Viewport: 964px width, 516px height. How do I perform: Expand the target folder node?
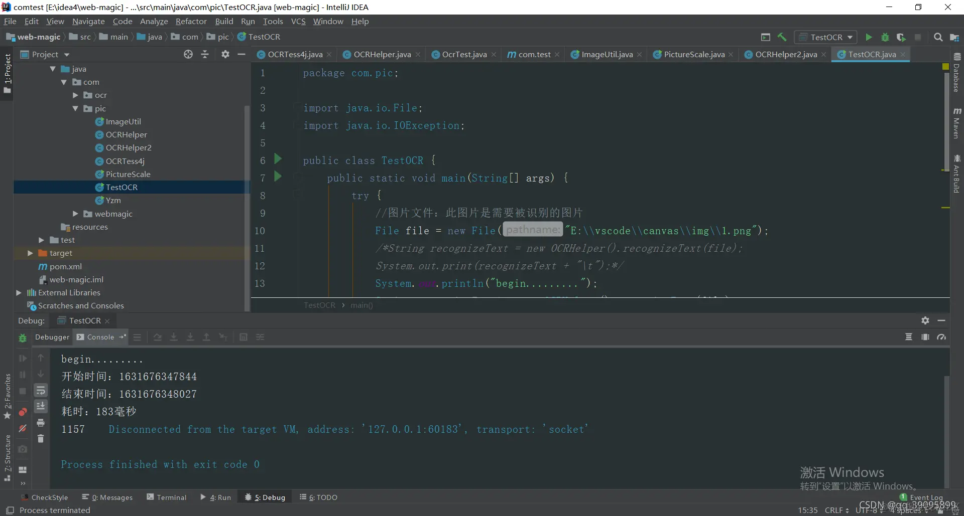[30, 253]
